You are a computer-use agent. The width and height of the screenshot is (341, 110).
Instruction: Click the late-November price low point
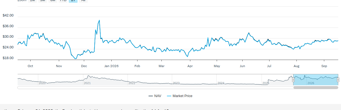pyautogui.click(x=75, y=59)
